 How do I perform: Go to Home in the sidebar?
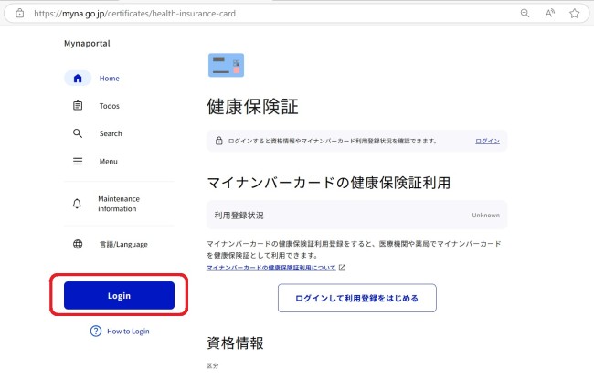(x=109, y=79)
